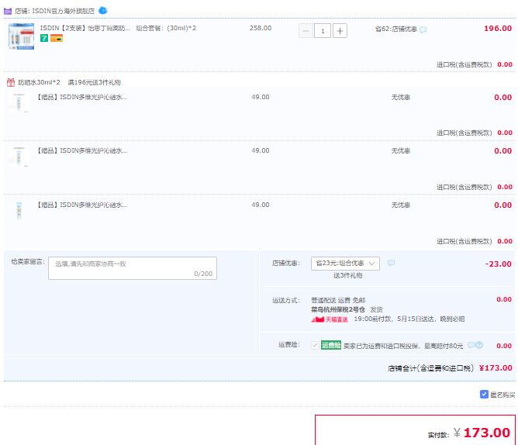Click the orange credit card badge icon
Screen dimensions: 518x445
[x=57, y=38]
